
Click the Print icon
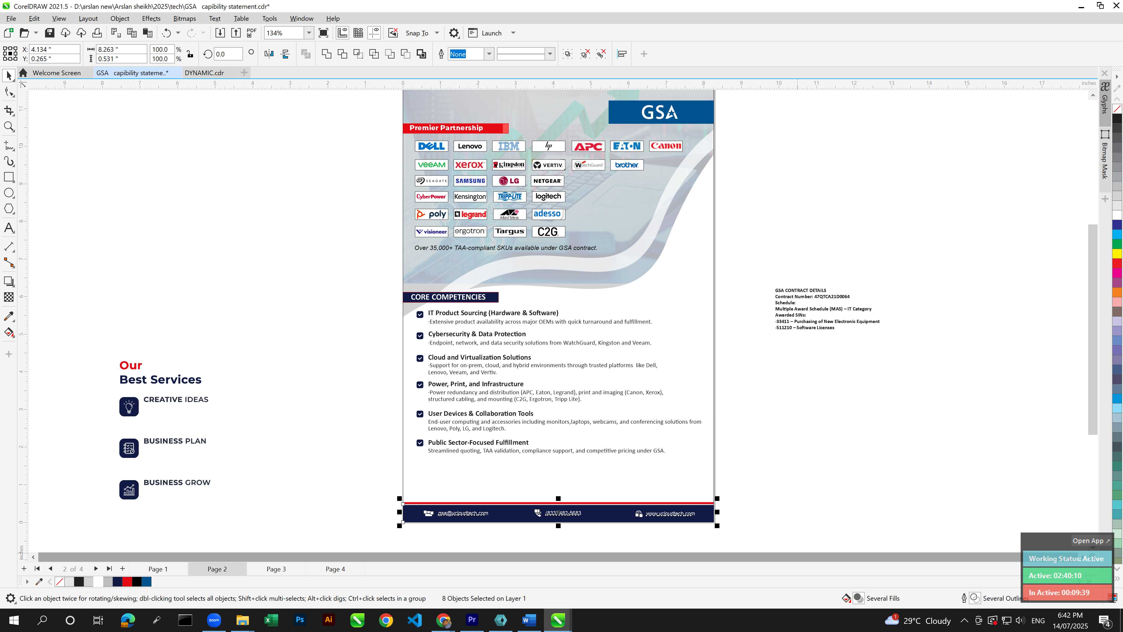coord(97,33)
